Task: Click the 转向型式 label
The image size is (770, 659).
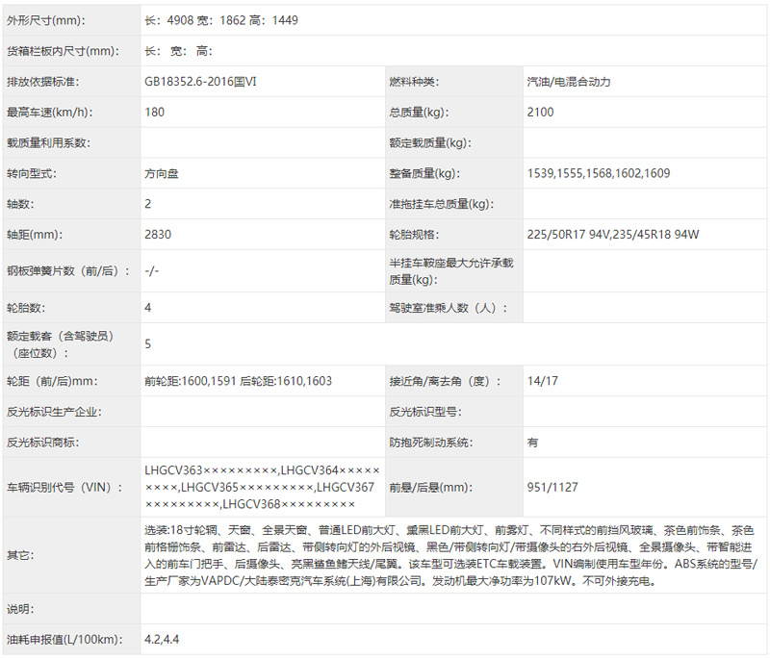Action: point(32,173)
